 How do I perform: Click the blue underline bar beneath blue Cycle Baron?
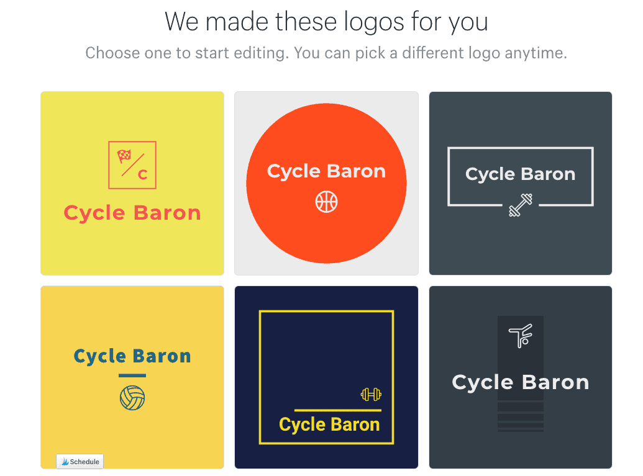coord(132,375)
